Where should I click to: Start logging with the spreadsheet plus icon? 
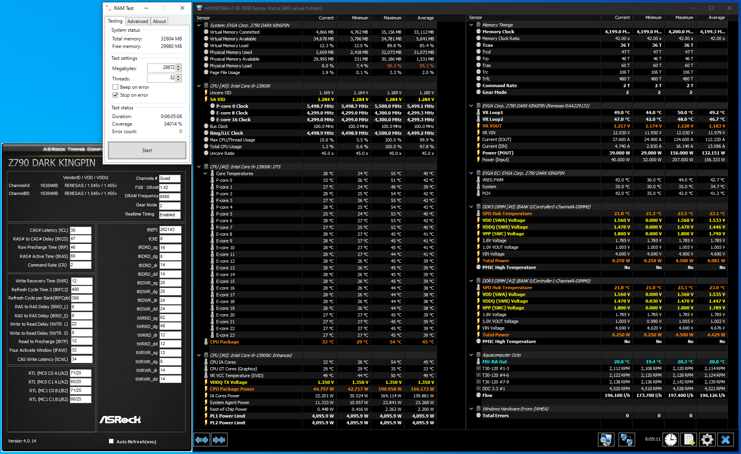click(x=689, y=440)
